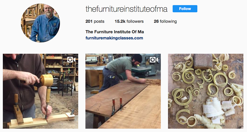Click the yellow wooden mallet head

[47, 80]
